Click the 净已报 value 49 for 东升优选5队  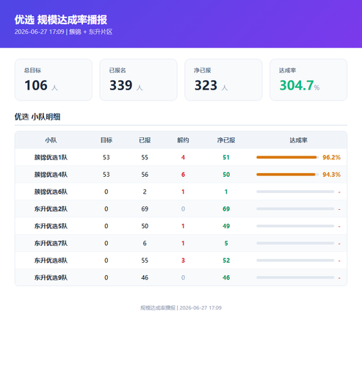[226, 226]
